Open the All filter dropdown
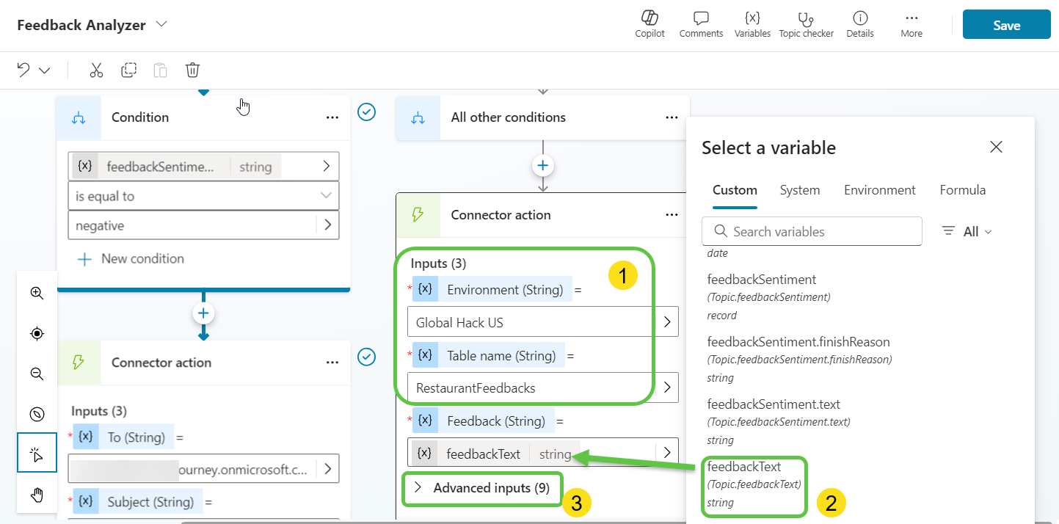 click(x=967, y=231)
